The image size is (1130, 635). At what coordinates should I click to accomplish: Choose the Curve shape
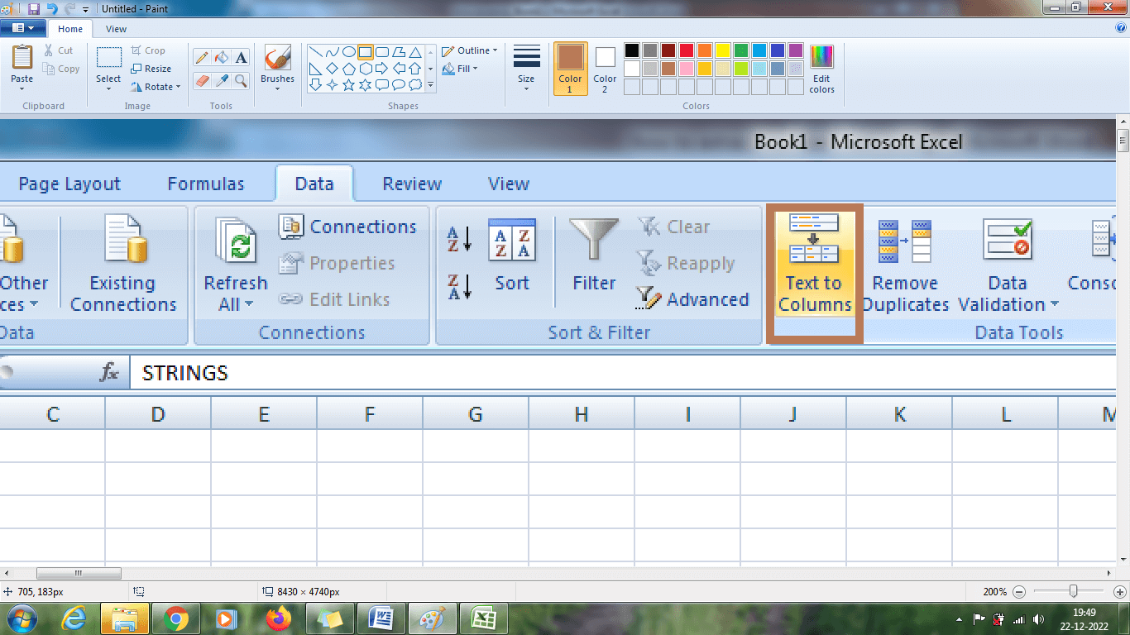332,51
